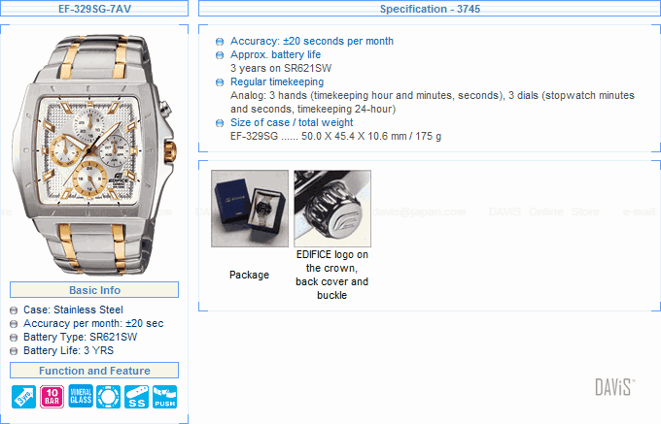The image size is (661, 424).
Task: Click the 3-year battery life icon
Action: [x=23, y=397]
